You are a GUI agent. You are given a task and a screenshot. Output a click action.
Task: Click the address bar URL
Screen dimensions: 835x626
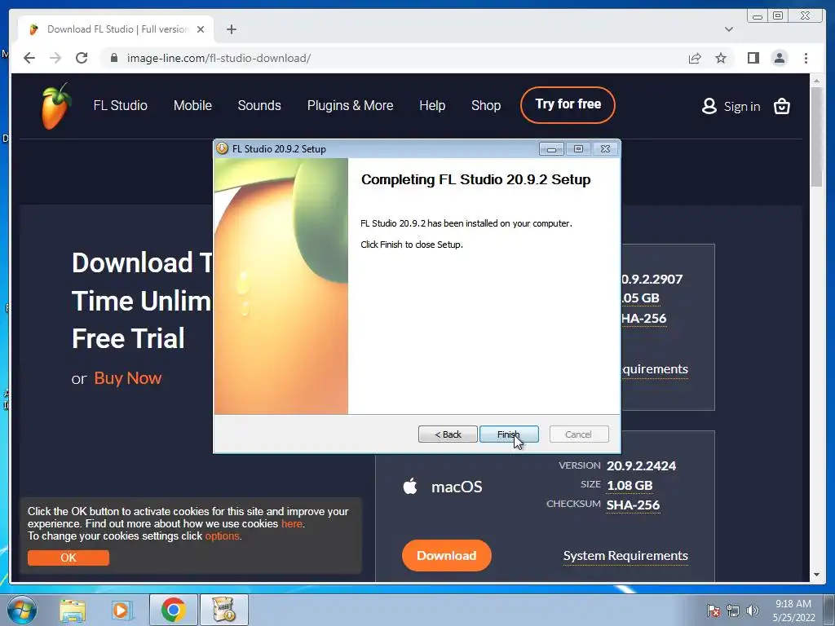(x=219, y=58)
